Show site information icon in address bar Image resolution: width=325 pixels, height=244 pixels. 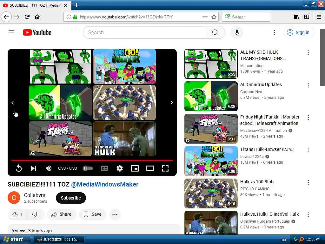click(69, 17)
